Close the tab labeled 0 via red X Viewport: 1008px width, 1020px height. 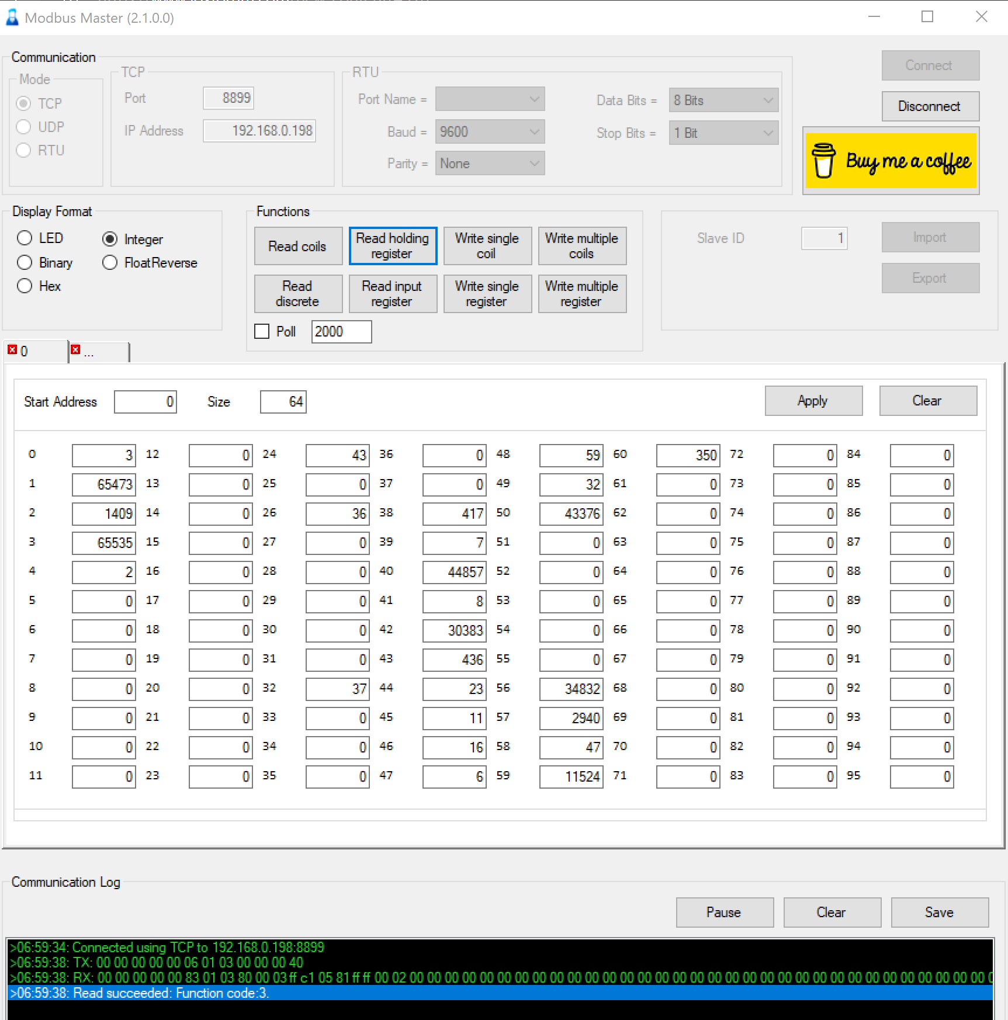pyautogui.click(x=12, y=350)
